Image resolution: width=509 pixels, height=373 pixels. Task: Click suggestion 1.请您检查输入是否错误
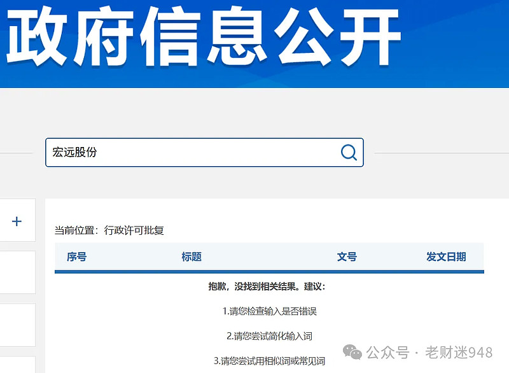click(x=269, y=311)
